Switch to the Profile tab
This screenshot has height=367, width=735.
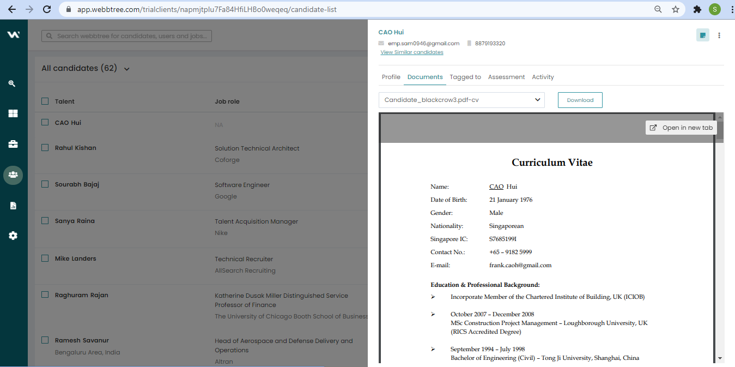click(391, 77)
